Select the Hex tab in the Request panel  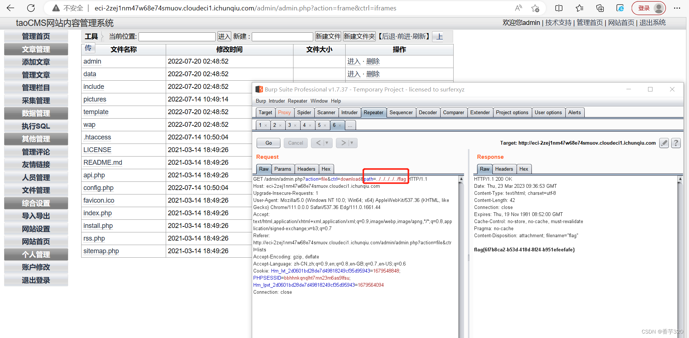click(326, 169)
